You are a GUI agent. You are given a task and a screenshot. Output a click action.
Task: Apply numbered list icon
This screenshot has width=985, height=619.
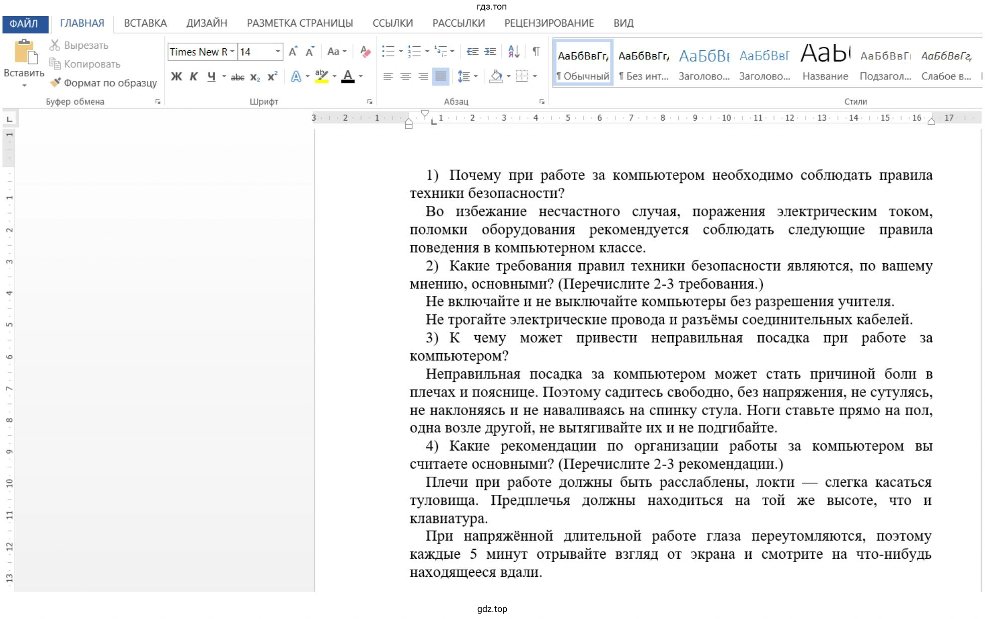coord(415,51)
